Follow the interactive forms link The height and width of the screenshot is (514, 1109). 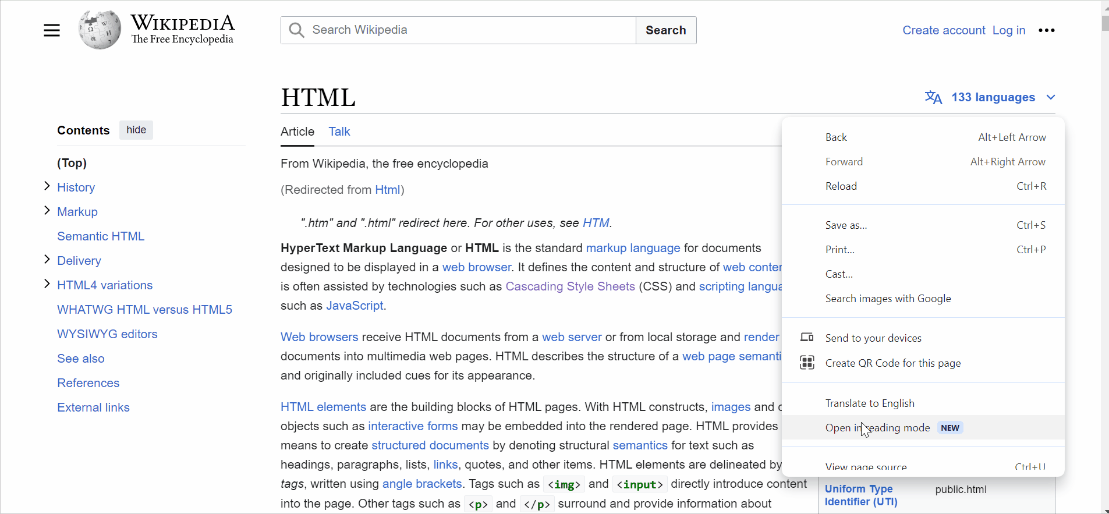[413, 426]
